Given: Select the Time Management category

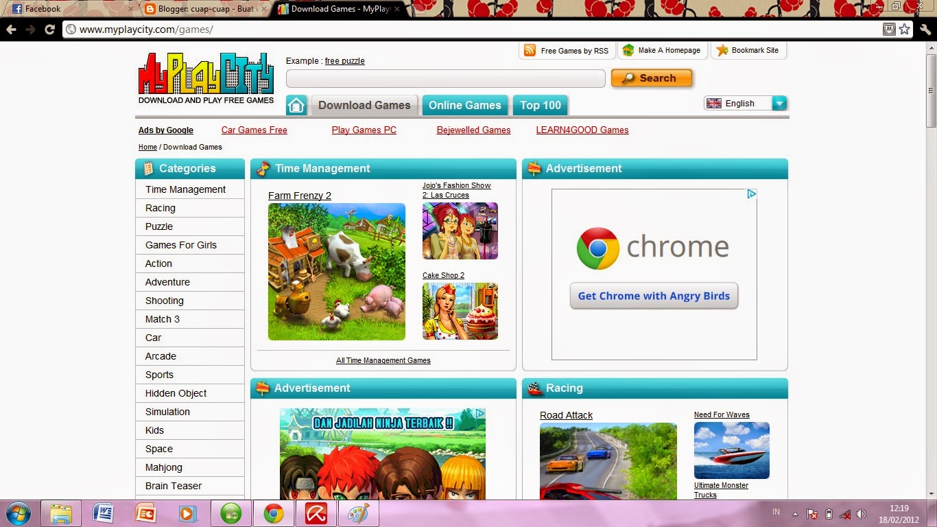Looking at the screenshot, I should [190, 189].
